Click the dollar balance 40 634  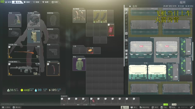click(189, 6)
